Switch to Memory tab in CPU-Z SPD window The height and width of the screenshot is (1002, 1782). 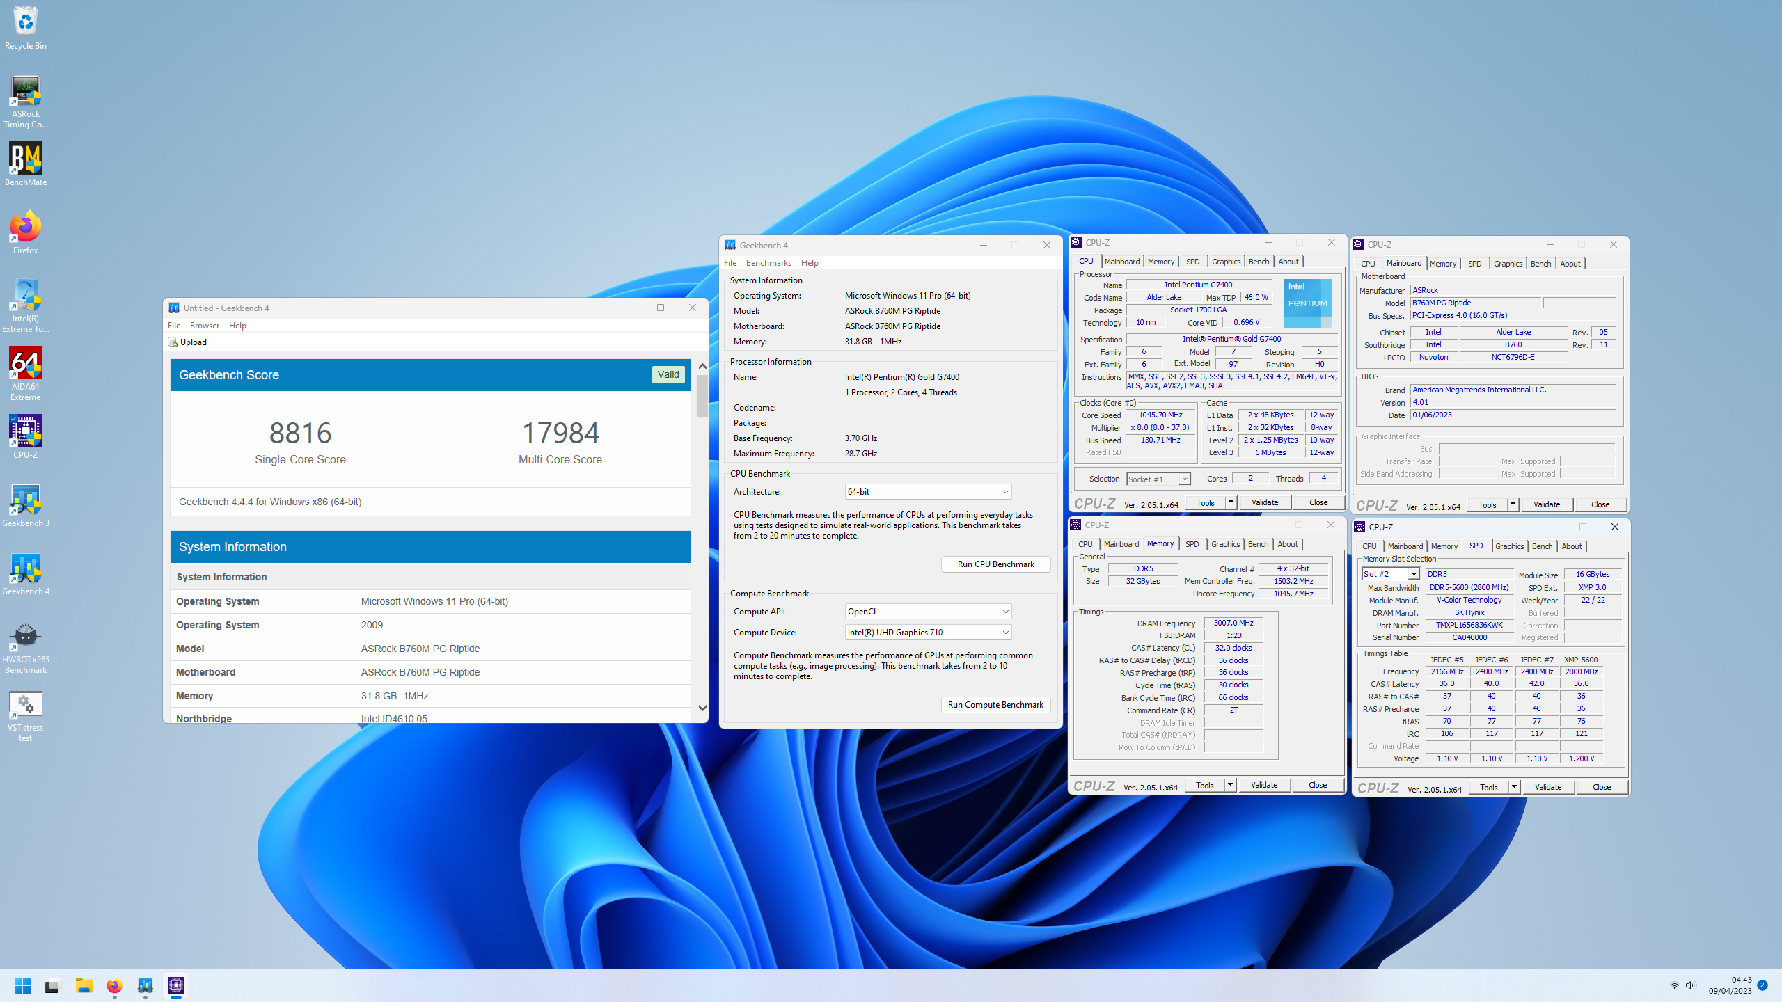(x=1444, y=546)
